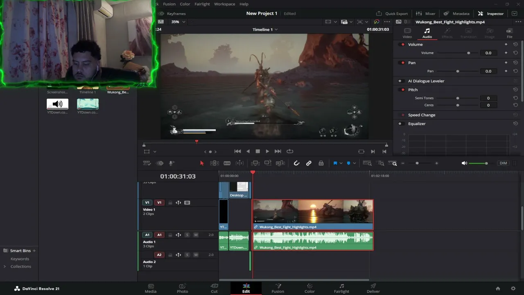This screenshot has width=524, height=295.
Task: Select the arrow Selection Mode tool
Action: 202,163
